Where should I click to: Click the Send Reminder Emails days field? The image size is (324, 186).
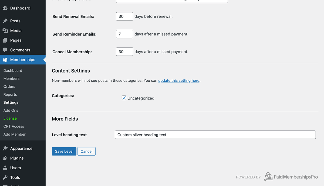coord(124,34)
